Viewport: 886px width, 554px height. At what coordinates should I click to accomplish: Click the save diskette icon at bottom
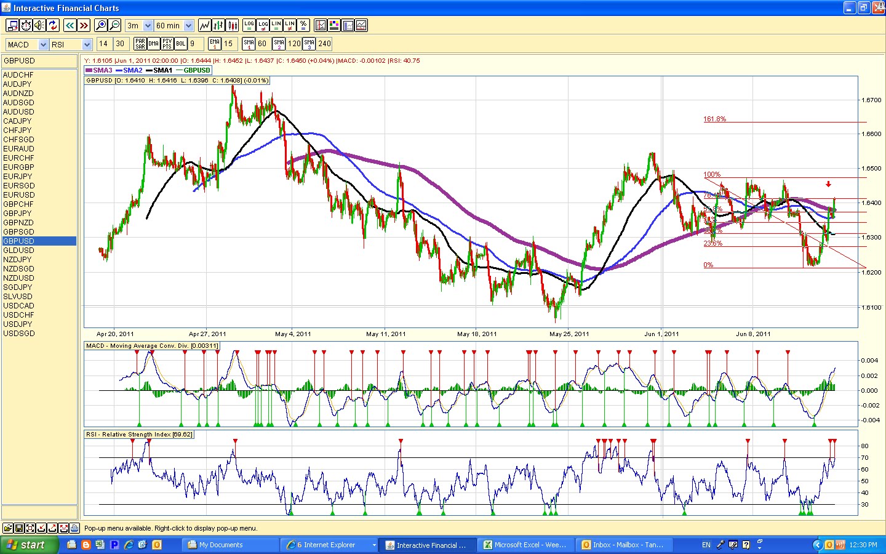[x=19, y=528]
